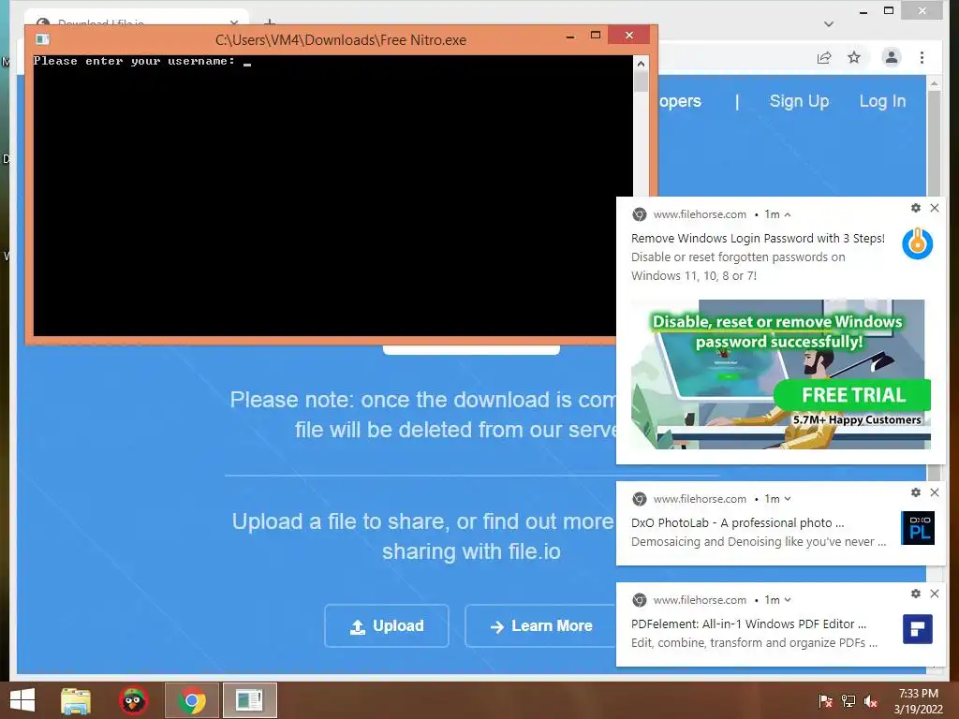Close the Download file.io browser tab
Viewport: 959px width, 719px height.
pos(234,23)
